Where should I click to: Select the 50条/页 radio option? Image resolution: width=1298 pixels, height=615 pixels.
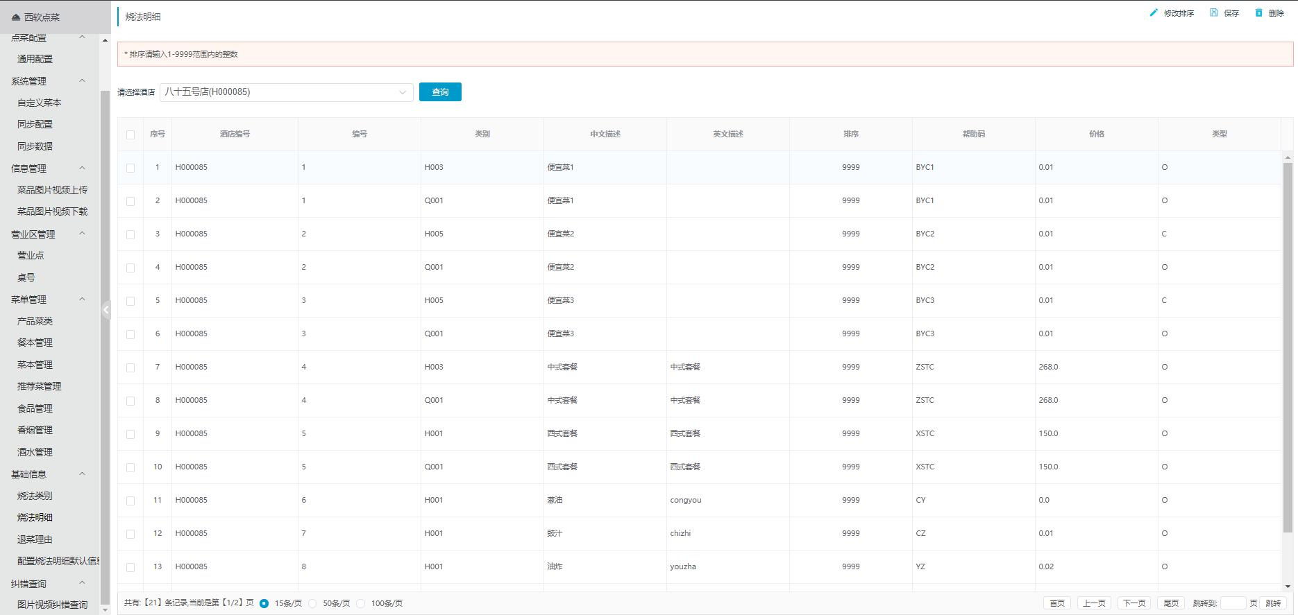click(x=312, y=603)
